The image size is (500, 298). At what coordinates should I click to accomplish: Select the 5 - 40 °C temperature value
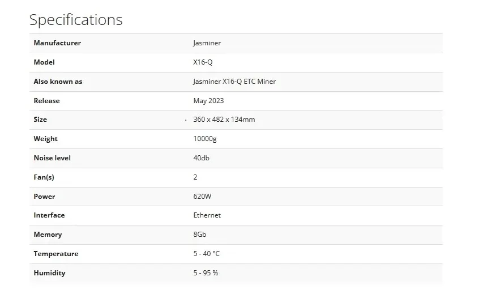point(206,254)
